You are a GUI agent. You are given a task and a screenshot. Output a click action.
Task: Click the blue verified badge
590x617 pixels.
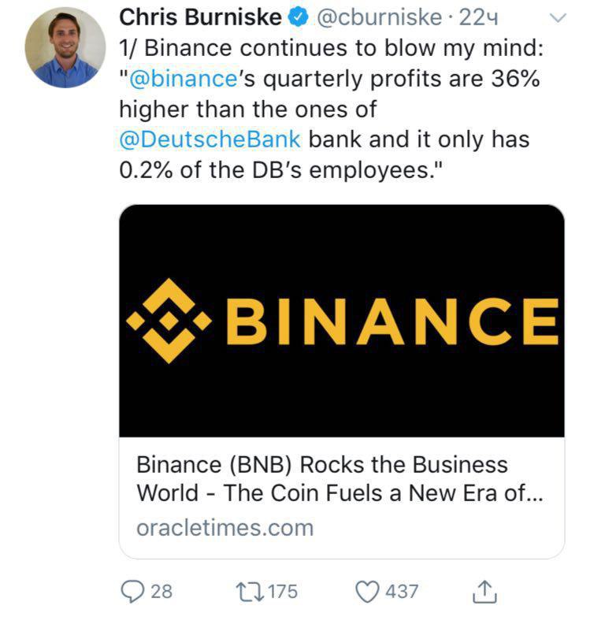pos(299,17)
